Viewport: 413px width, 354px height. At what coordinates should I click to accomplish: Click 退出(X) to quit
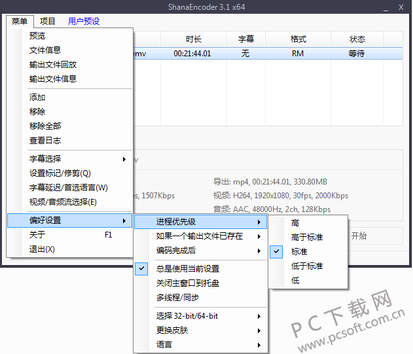click(x=70, y=249)
